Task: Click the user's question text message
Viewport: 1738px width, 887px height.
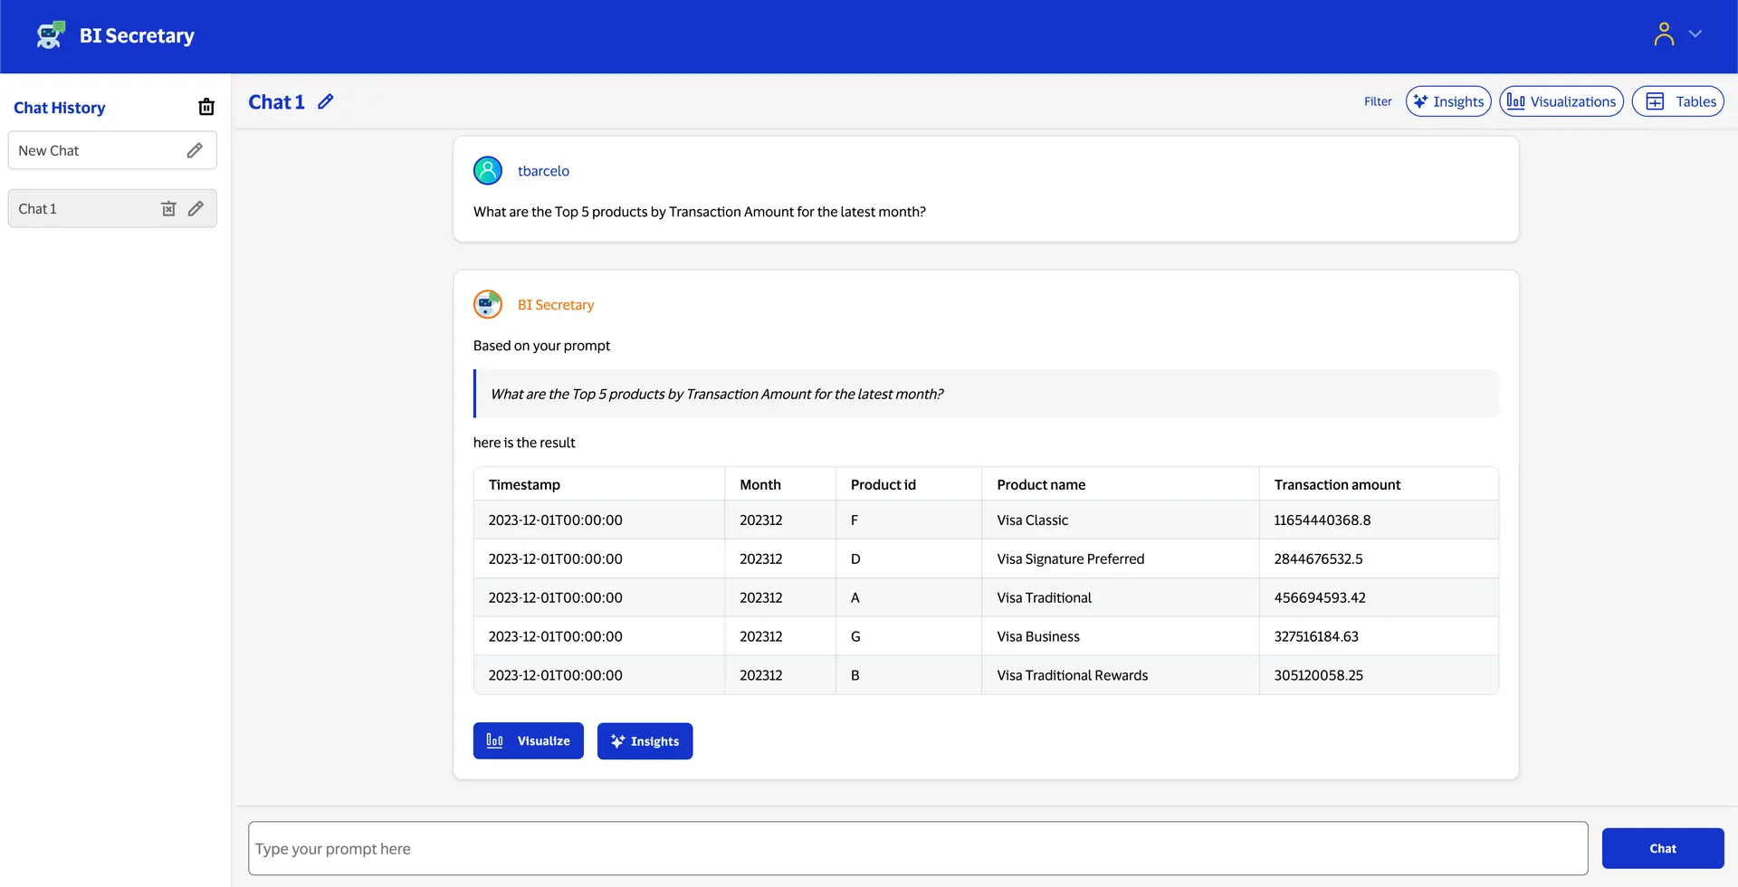Action: pyautogui.click(x=700, y=212)
